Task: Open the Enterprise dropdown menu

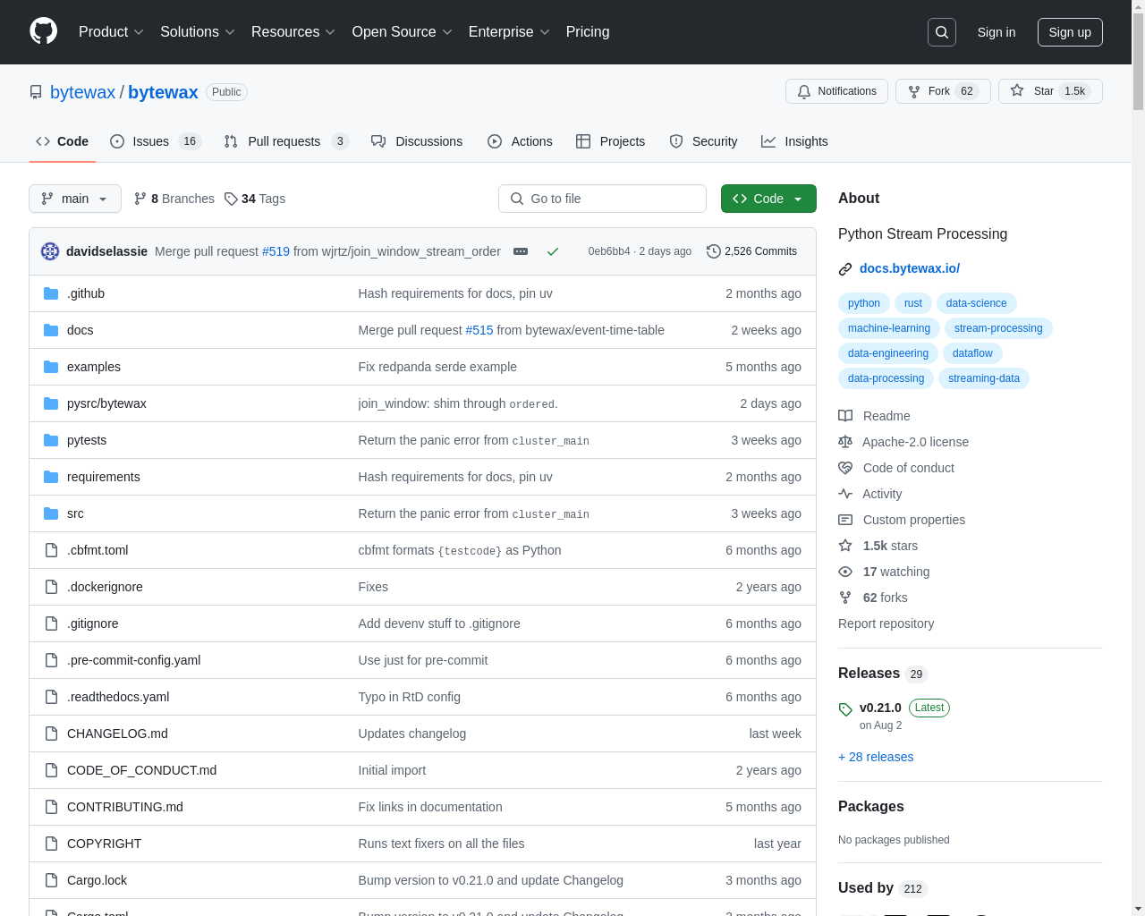Action: coord(509,32)
